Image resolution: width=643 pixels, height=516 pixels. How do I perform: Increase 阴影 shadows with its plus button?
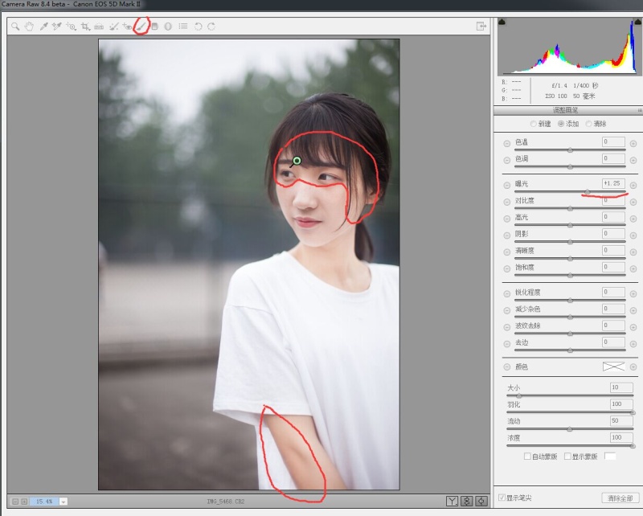tap(633, 235)
